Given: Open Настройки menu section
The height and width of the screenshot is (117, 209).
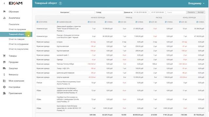Looking at the screenshot, I should [14, 87].
